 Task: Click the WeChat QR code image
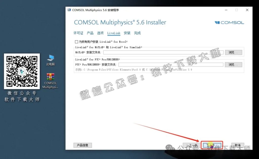pos(22,71)
